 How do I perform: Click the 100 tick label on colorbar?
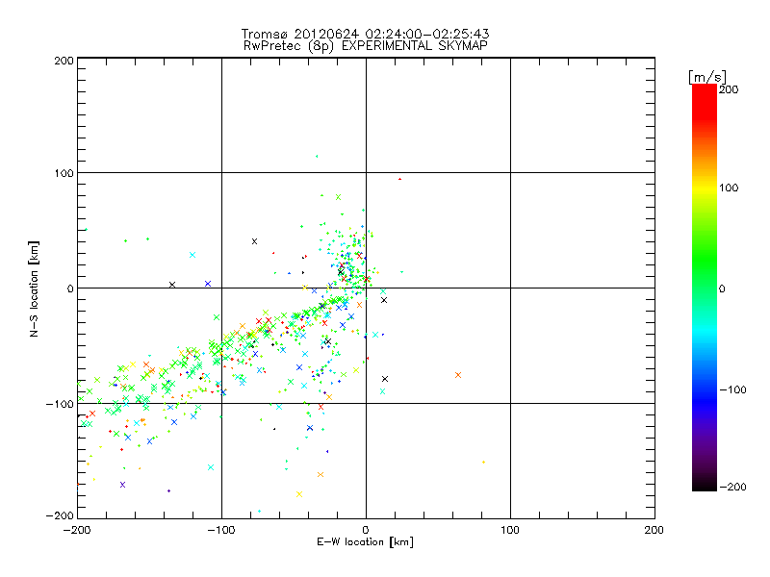click(x=730, y=188)
